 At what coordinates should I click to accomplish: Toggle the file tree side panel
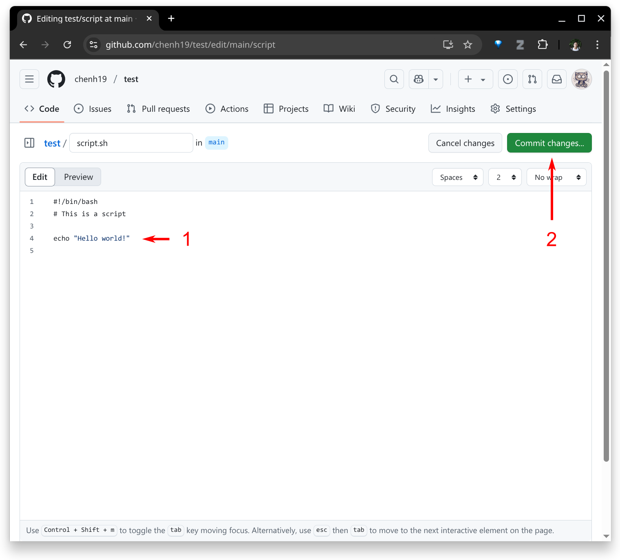click(29, 143)
